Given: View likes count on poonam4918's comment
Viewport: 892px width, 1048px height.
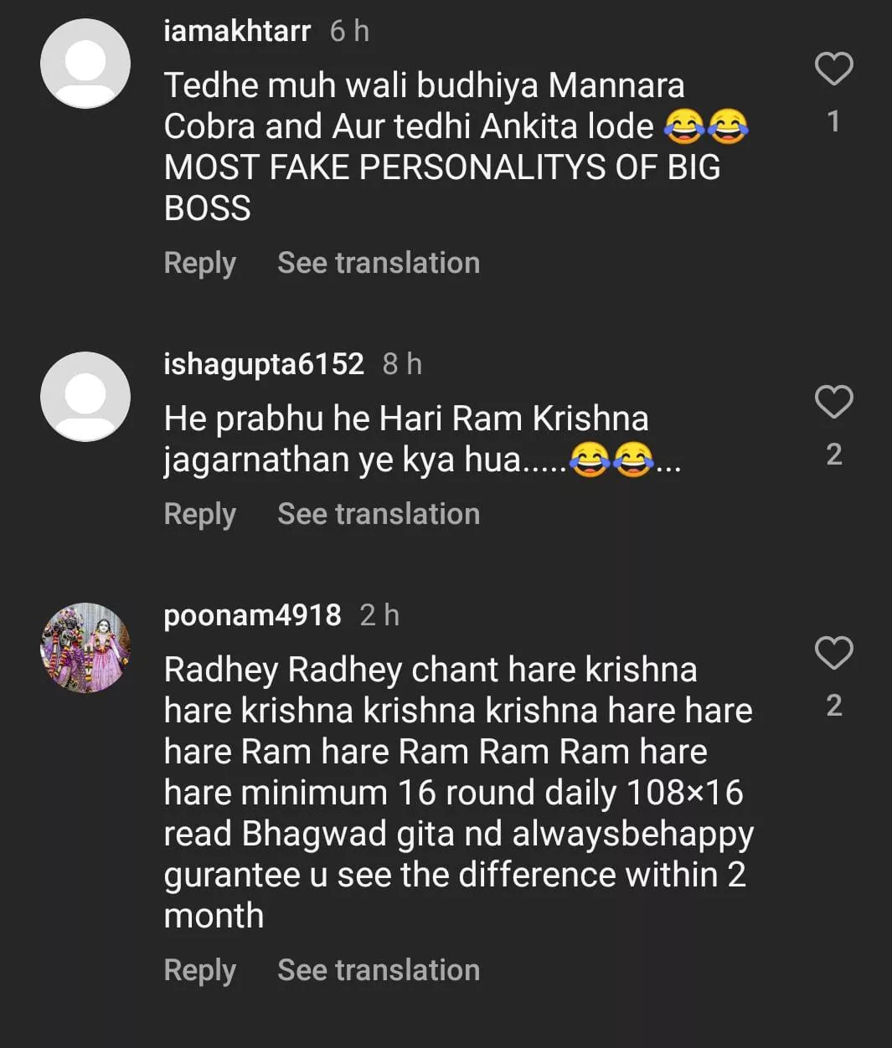Looking at the screenshot, I should click(833, 706).
